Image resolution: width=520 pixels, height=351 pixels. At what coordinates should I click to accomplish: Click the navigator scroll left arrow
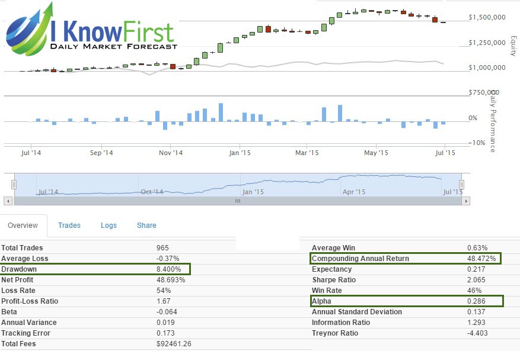pos(9,201)
